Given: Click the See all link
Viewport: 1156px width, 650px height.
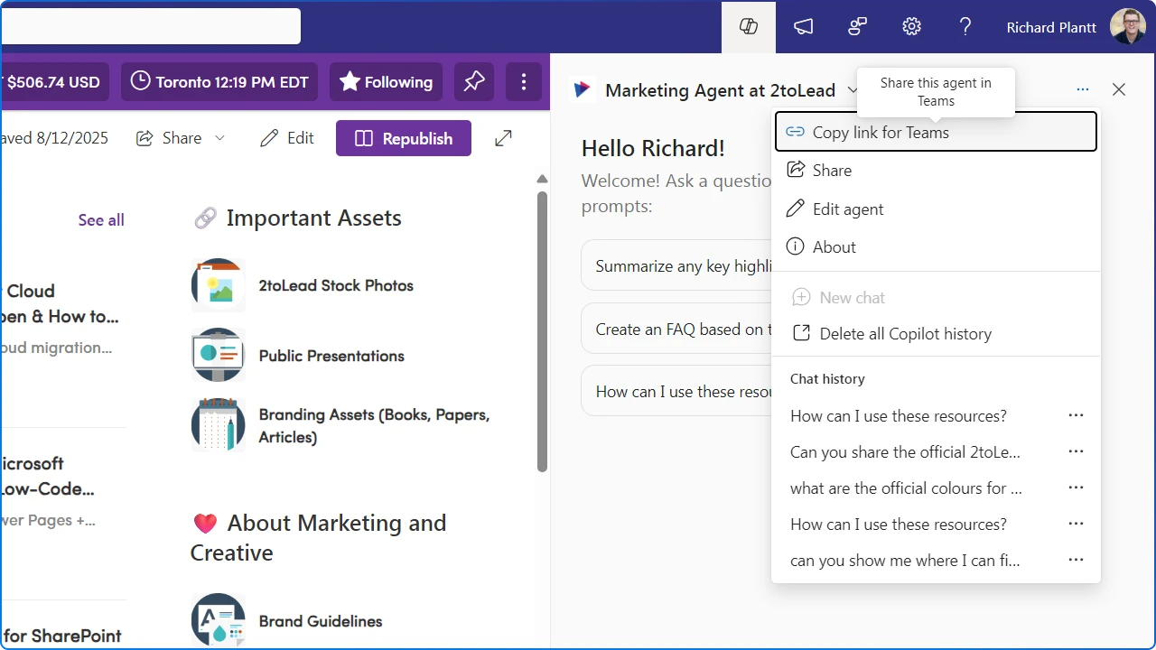Looking at the screenshot, I should (101, 219).
